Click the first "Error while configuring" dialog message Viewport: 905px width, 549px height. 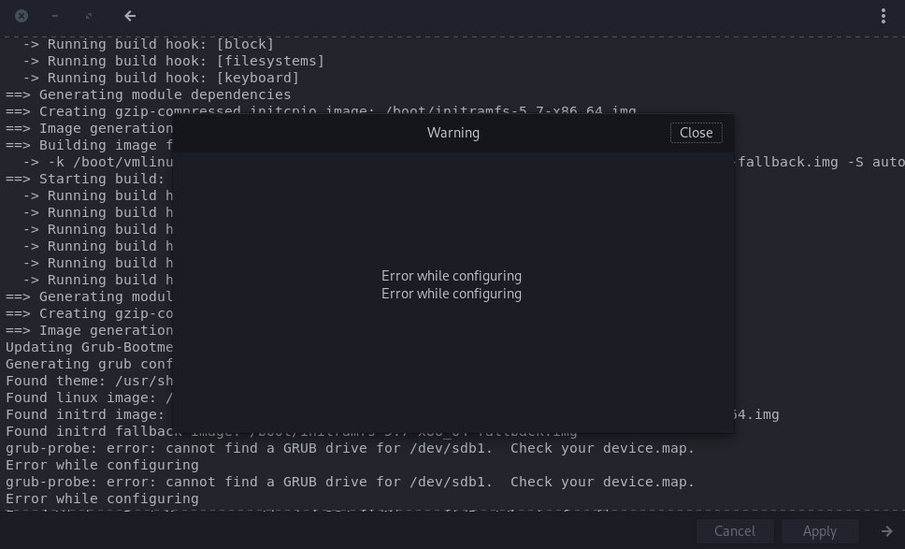point(452,276)
